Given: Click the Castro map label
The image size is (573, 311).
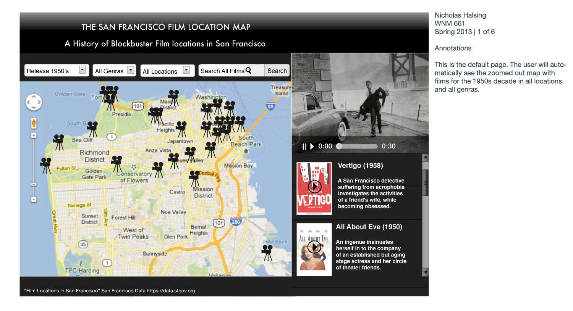Looking at the screenshot, I should click(177, 192).
